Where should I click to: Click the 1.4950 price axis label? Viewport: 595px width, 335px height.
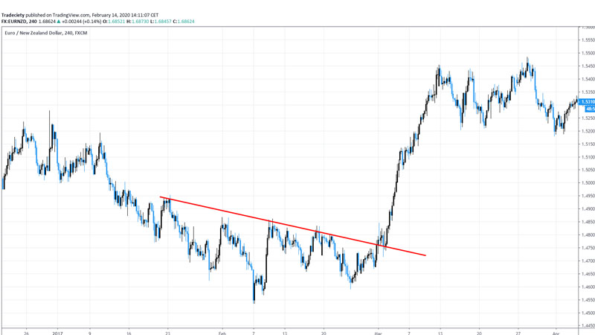pos(588,196)
